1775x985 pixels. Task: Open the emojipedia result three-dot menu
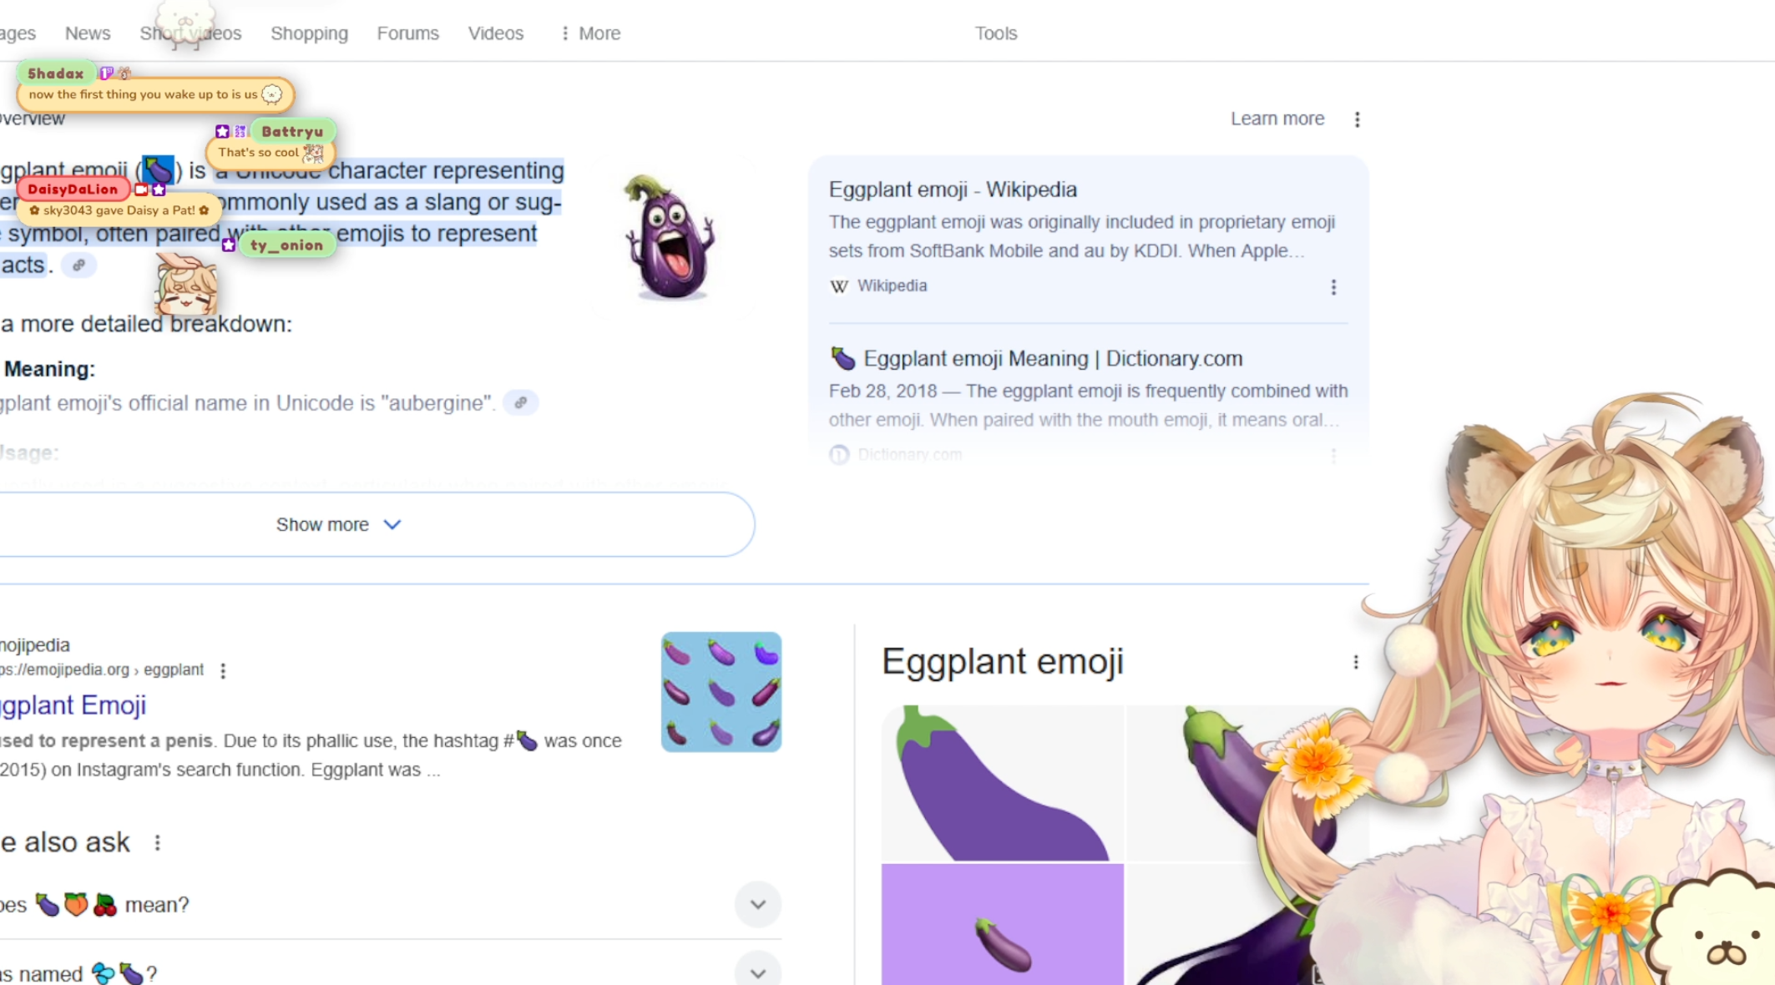coord(223,670)
